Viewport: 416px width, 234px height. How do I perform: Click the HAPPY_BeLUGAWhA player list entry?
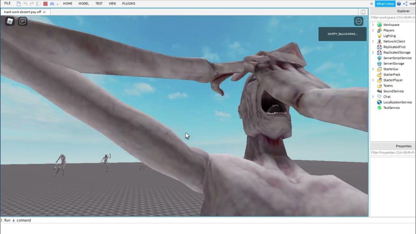pyautogui.click(x=343, y=34)
